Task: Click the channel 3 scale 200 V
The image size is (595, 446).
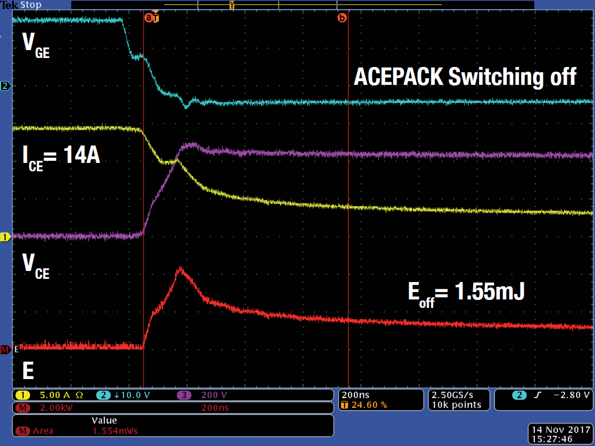Action: tap(214, 395)
